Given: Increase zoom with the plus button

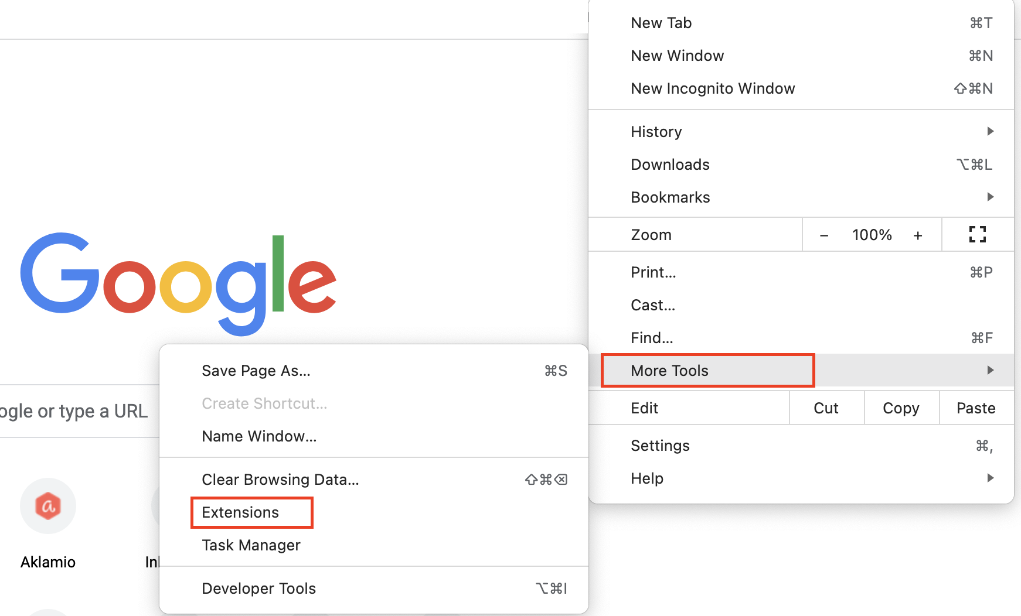Looking at the screenshot, I should coord(918,235).
